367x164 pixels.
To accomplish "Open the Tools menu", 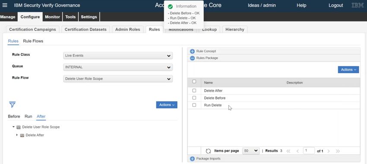I will click(70, 17).
